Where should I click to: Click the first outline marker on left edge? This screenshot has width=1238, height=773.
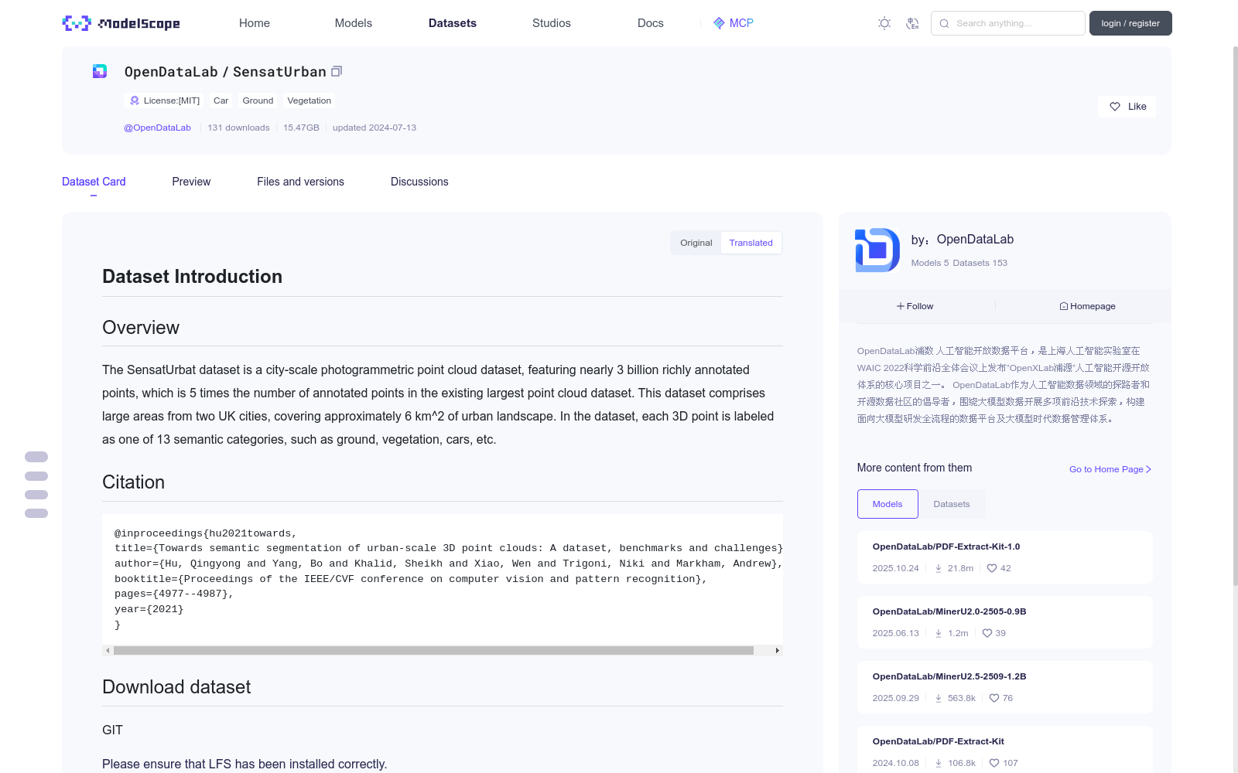click(36, 457)
